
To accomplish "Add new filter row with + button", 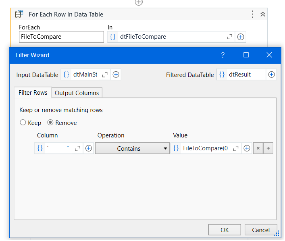I will coord(268,148).
